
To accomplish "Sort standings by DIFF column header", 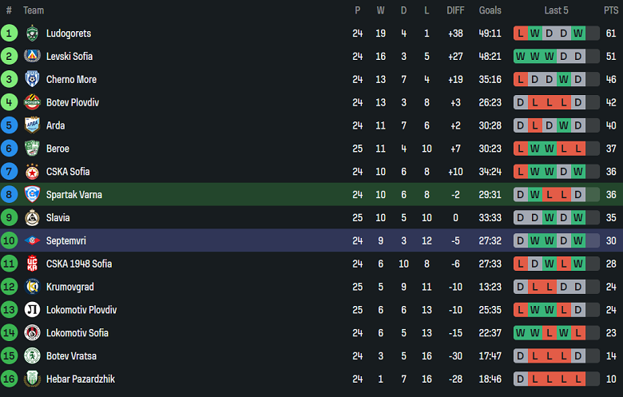I will (455, 10).
